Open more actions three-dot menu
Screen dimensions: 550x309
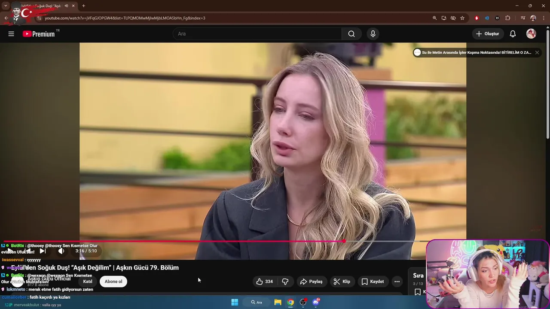click(x=397, y=282)
